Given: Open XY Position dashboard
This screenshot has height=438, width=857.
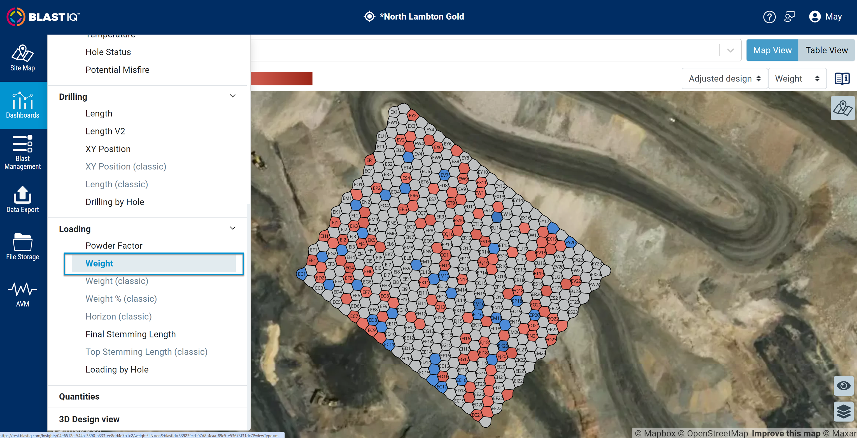Looking at the screenshot, I should [x=108, y=149].
